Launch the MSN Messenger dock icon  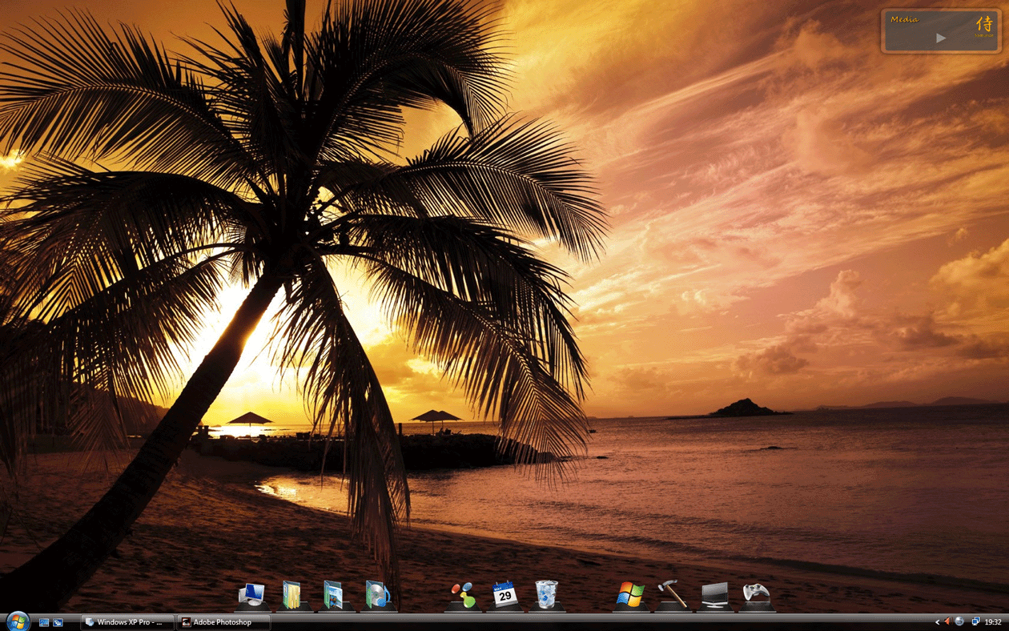tap(462, 595)
